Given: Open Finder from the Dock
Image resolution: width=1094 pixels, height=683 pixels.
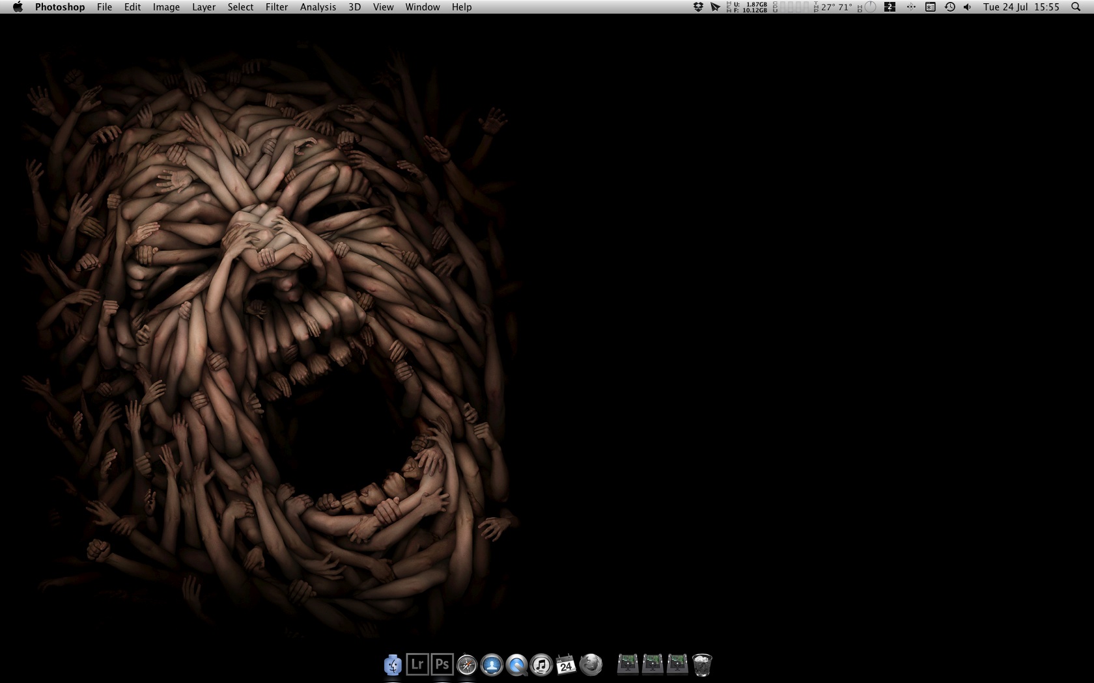Looking at the screenshot, I should click(x=393, y=665).
